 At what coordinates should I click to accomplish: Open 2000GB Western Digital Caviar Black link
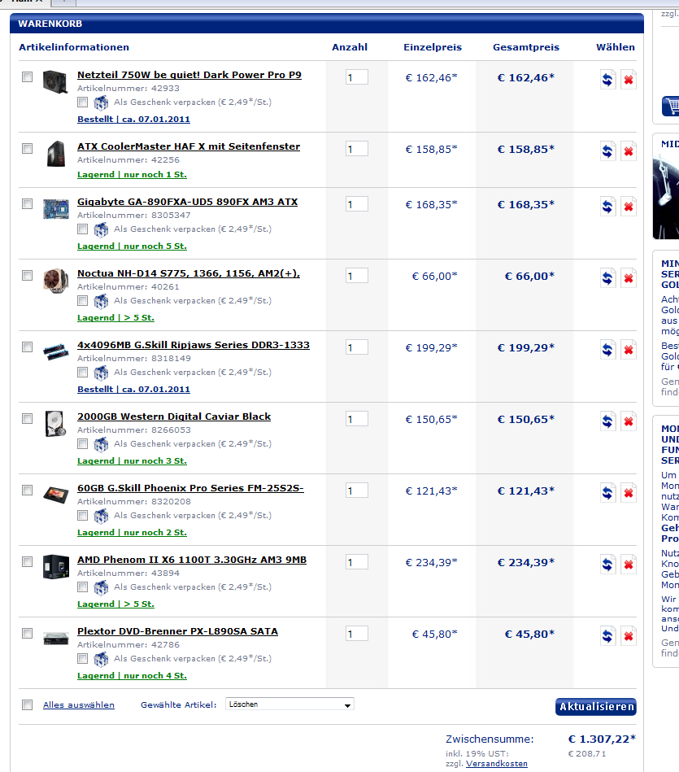coord(174,417)
